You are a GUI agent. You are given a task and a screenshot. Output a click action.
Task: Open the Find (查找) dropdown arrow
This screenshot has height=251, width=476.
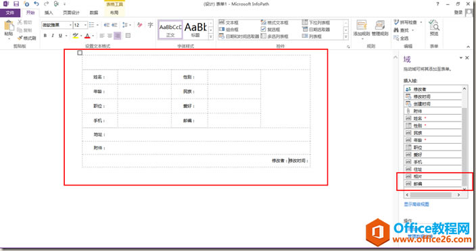click(413, 30)
